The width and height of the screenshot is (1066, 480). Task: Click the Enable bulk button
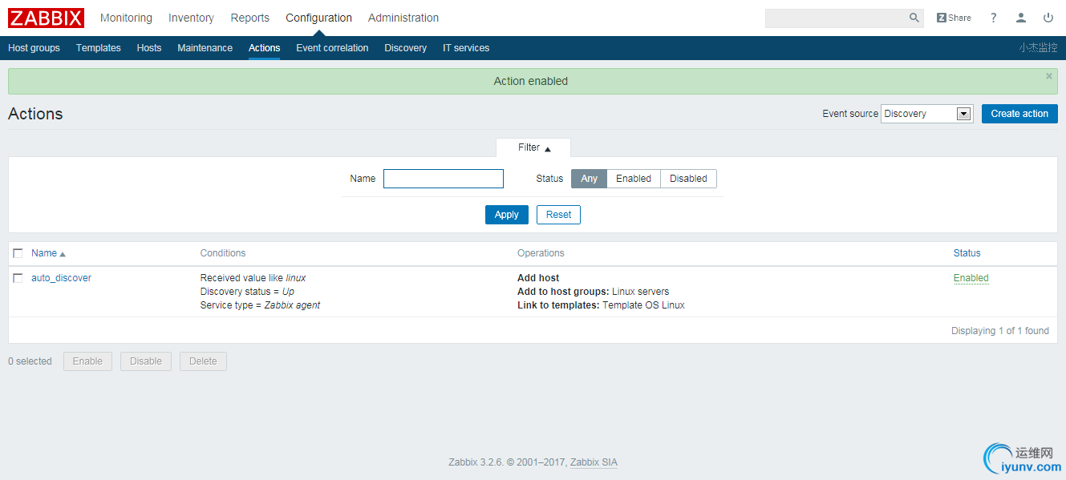click(87, 361)
